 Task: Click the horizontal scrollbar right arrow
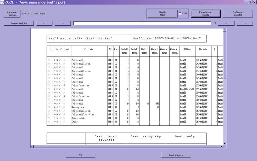pos(221,147)
